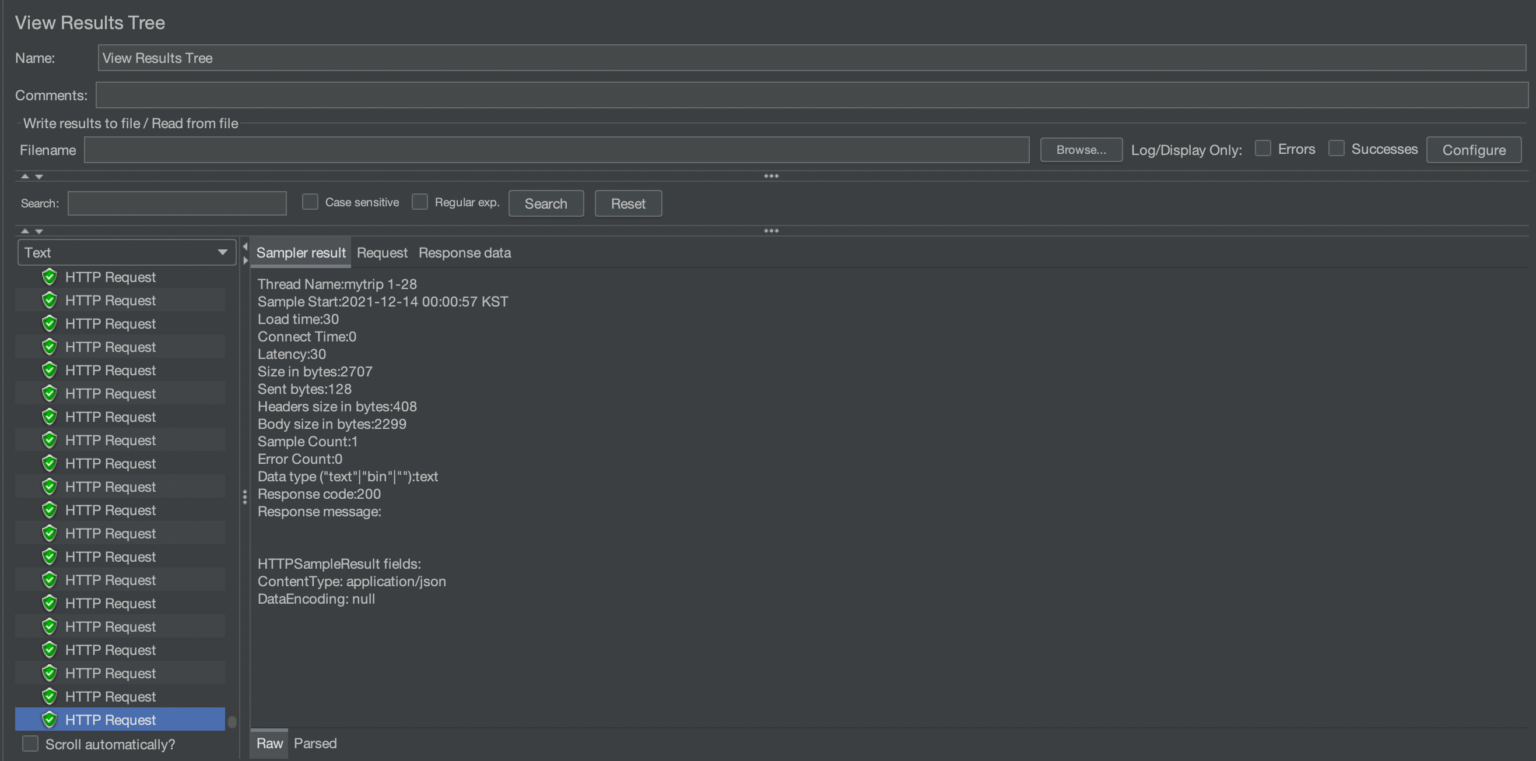The image size is (1536, 761).
Task: Click the Configure button
Action: pos(1473,150)
